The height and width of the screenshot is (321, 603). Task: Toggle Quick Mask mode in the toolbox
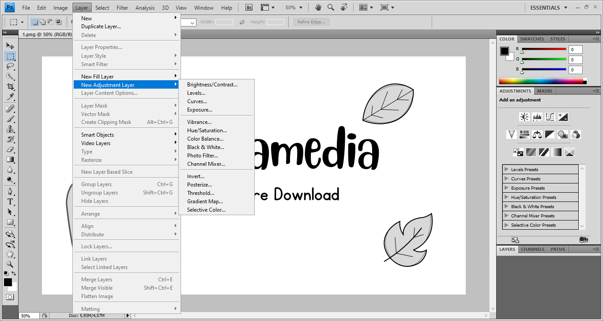10,297
